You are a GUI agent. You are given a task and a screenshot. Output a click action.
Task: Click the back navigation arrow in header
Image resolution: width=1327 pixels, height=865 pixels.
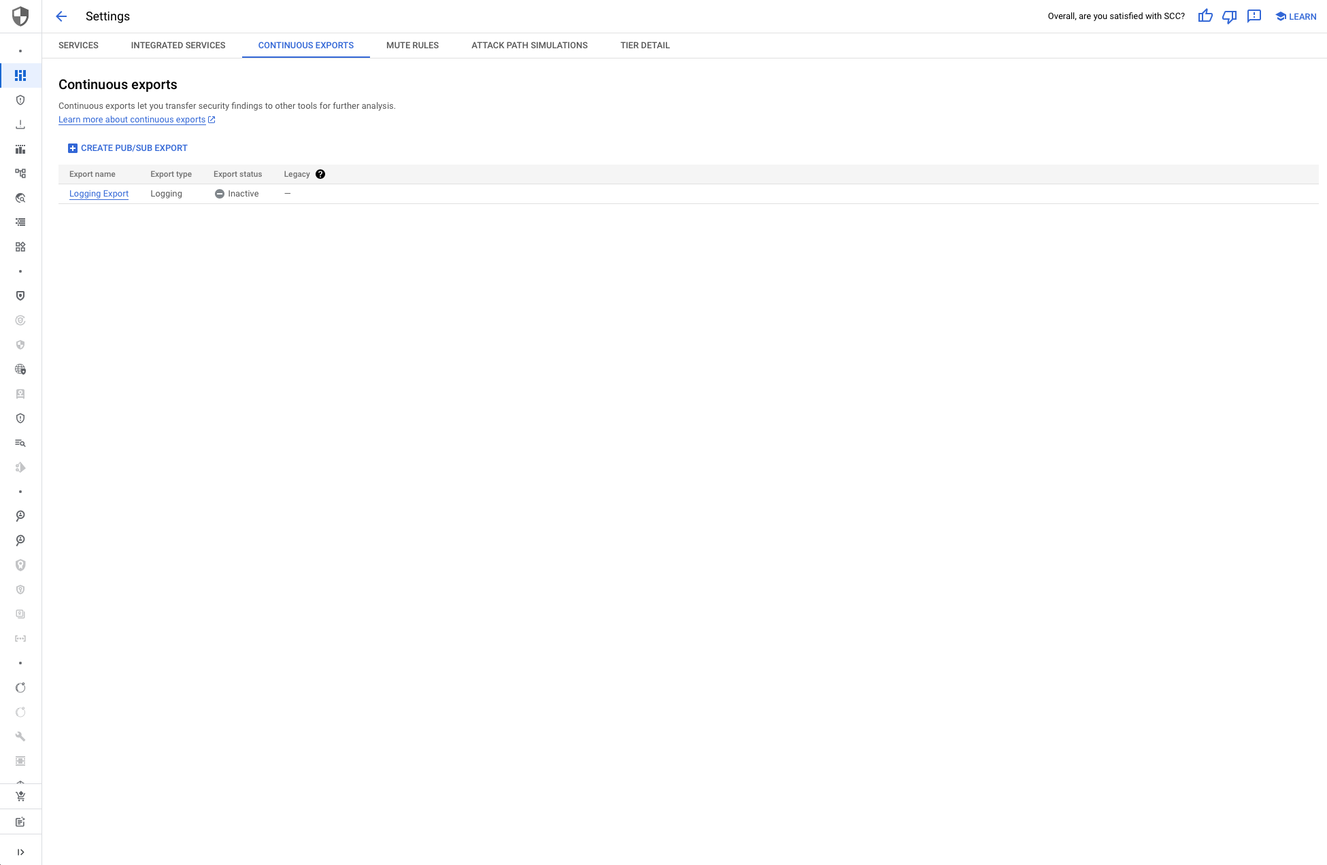tap(62, 16)
